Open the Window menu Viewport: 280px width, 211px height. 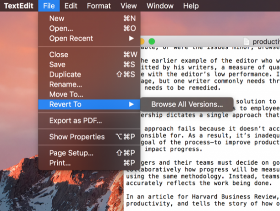click(x=160, y=6)
